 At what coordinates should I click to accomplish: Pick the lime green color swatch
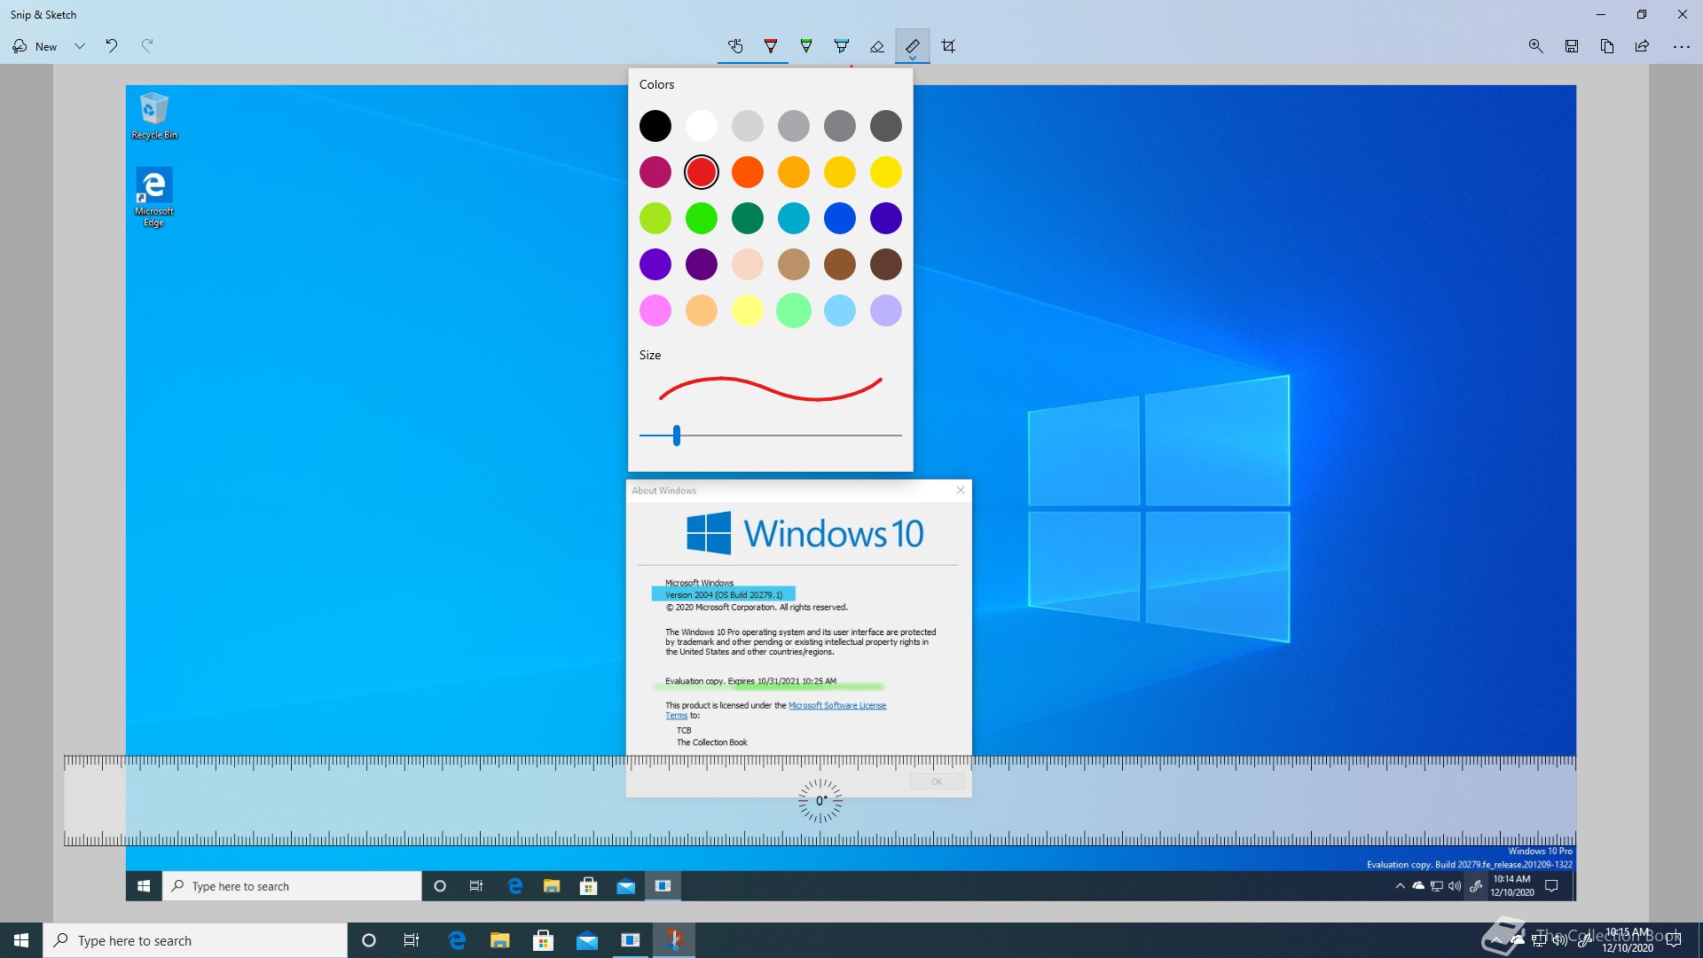point(655,218)
